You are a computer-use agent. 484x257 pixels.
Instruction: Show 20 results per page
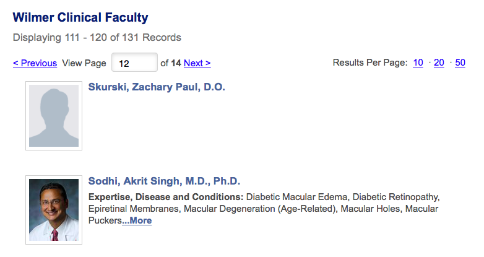click(x=439, y=63)
